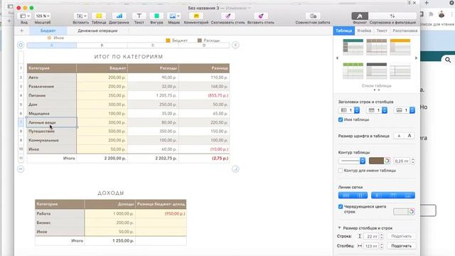This screenshot has width=455, height=256.
Task: Click table resize handle at bottom right corner
Action: tap(235, 169)
